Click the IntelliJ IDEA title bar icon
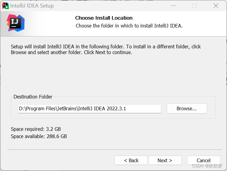Image resolution: width=227 pixels, height=171 pixels. click(5, 6)
